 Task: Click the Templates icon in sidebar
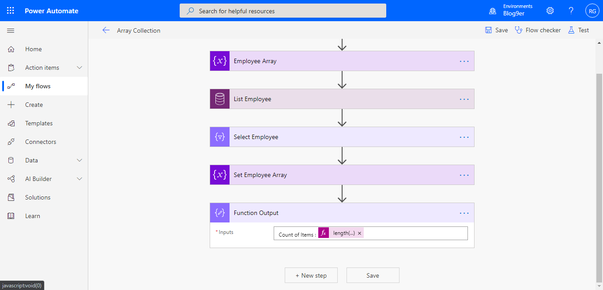click(x=11, y=123)
